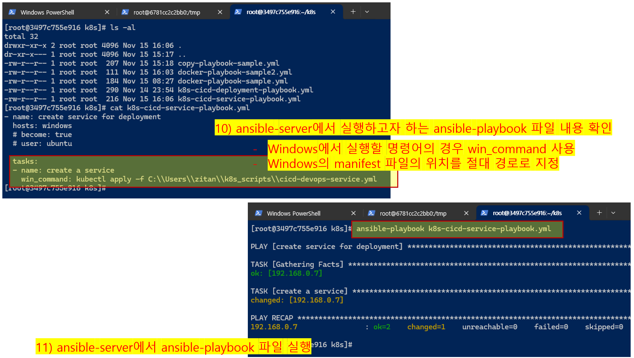
Task: Click k8s-cicd-service-playbook.yml in the ls listing
Action: (x=239, y=99)
